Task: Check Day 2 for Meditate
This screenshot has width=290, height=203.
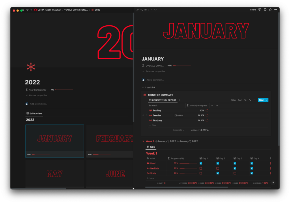Action: (x=218, y=168)
